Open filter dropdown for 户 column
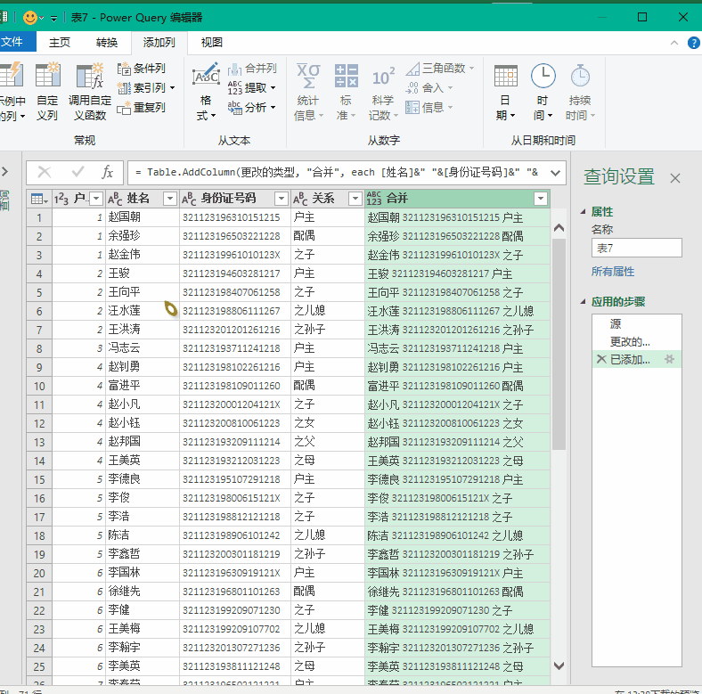702x694 pixels. 96,199
